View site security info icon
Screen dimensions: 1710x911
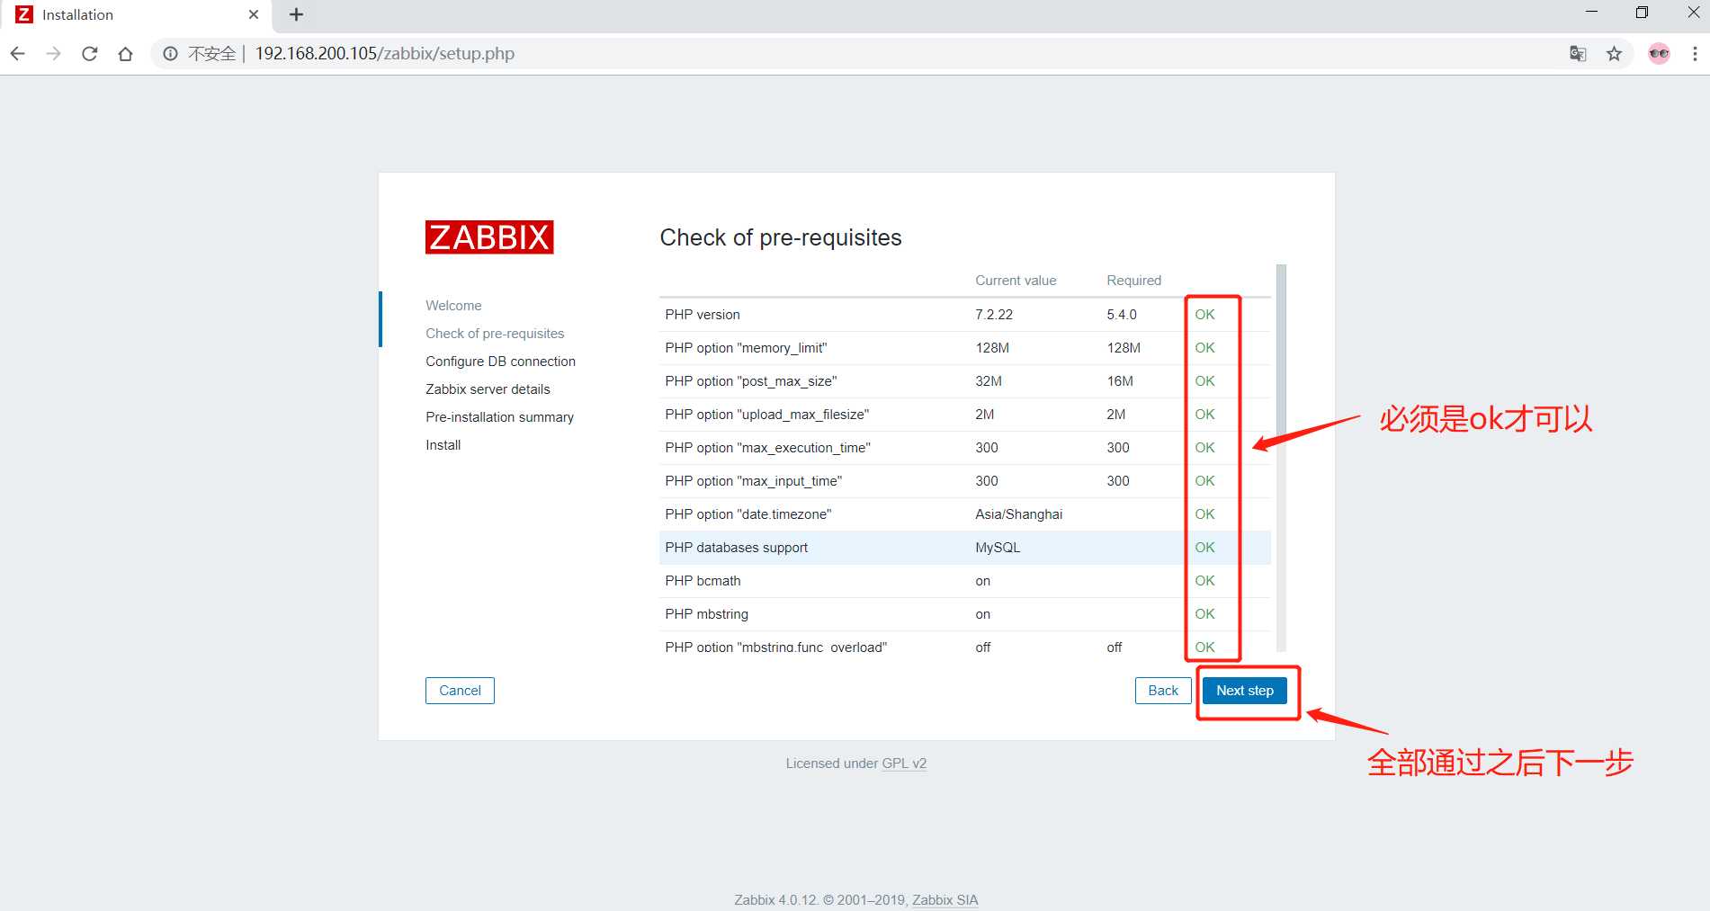coord(170,54)
